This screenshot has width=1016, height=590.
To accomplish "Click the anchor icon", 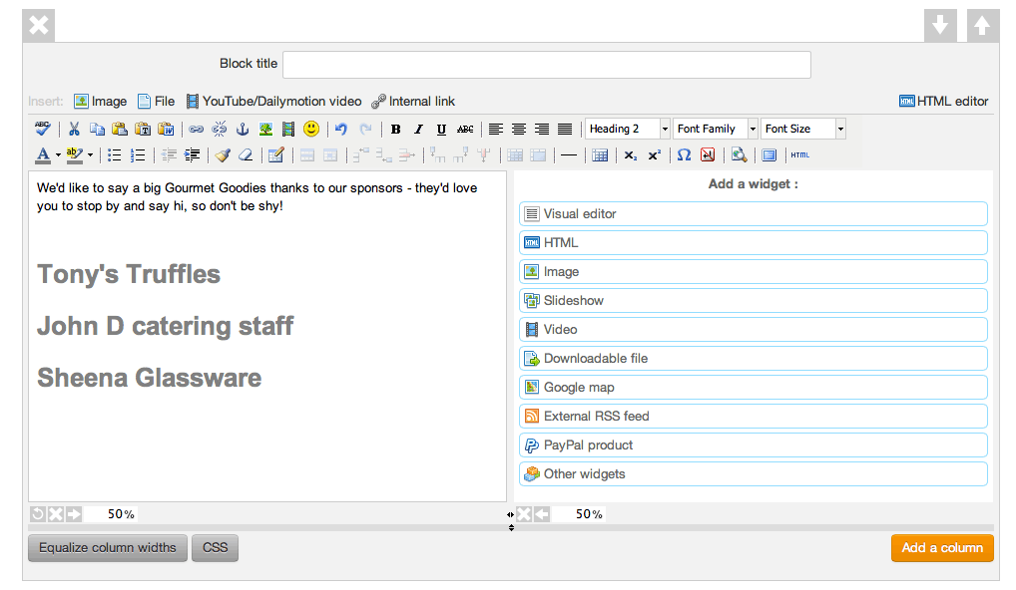I will 243,129.
